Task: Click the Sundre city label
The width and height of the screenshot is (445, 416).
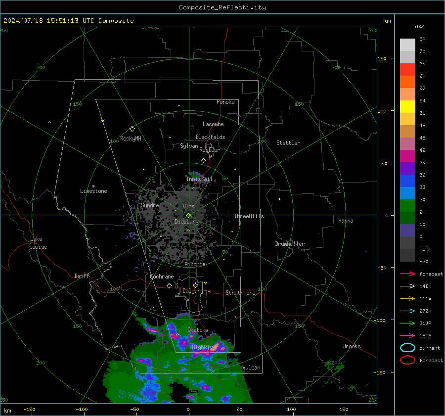Action: (150, 205)
